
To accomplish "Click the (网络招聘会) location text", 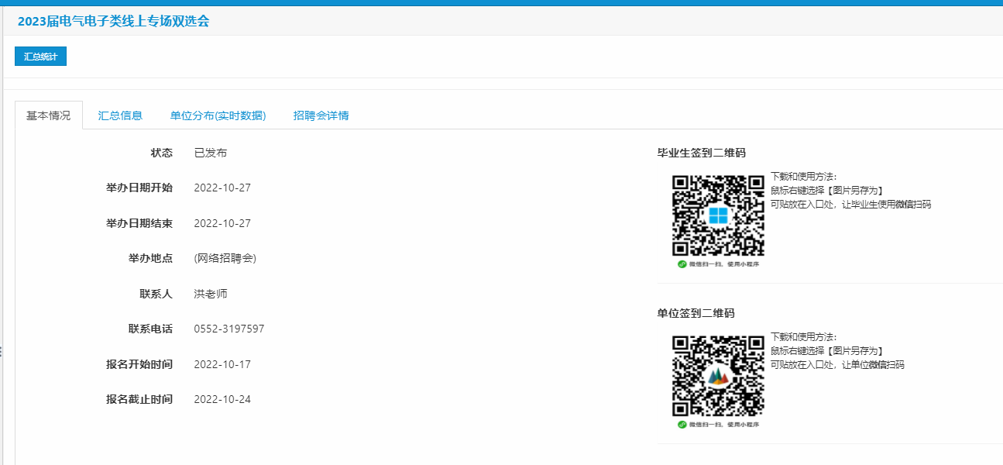I will 225,258.
